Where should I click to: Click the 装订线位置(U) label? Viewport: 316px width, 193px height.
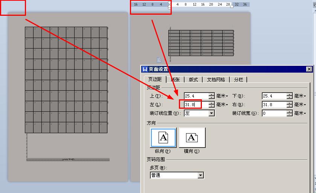tap(165, 113)
